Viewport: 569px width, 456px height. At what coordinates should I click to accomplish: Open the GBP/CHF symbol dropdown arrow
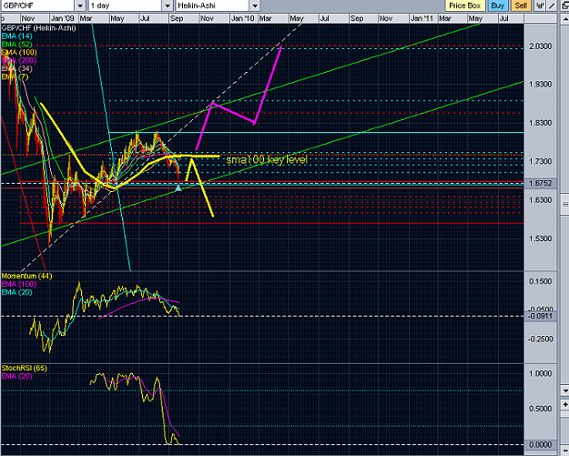tap(80, 5)
